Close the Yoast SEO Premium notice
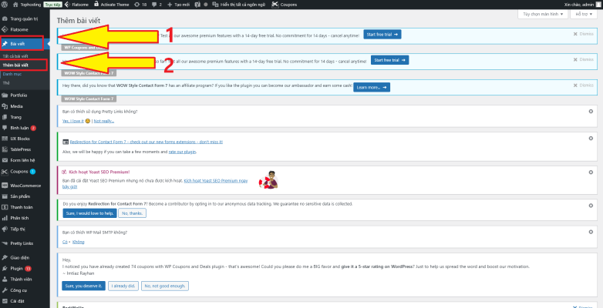The image size is (603, 308). (x=590, y=170)
